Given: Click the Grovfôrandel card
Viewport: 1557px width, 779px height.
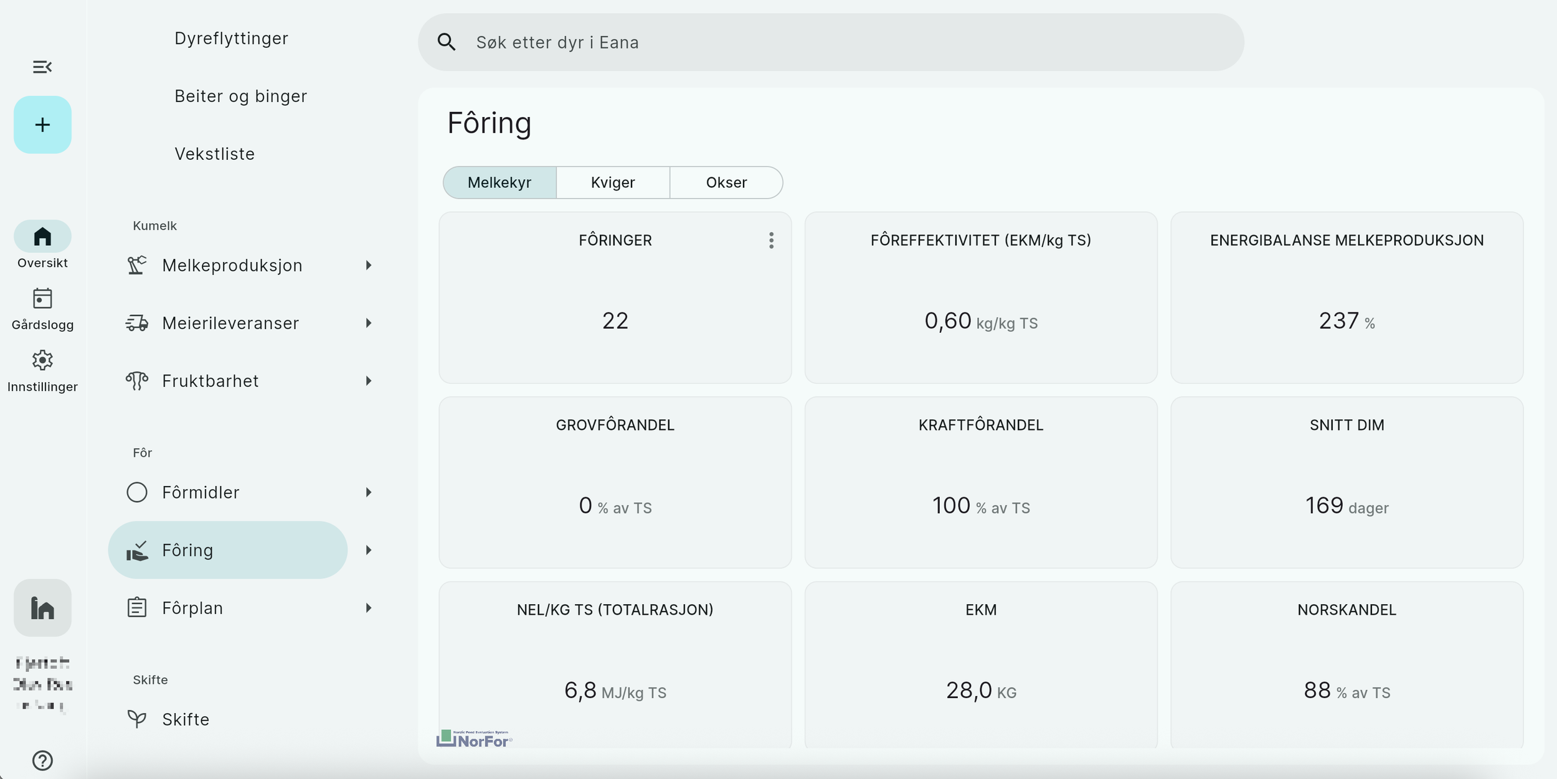Looking at the screenshot, I should click(x=615, y=482).
